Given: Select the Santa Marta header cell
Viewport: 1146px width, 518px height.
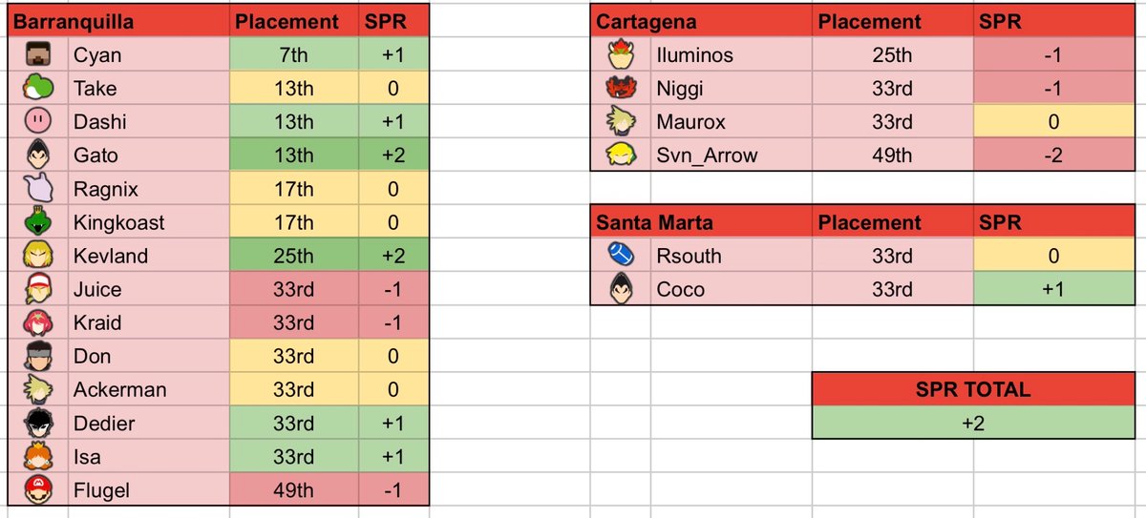Looking at the screenshot, I should click(x=702, y=223).
